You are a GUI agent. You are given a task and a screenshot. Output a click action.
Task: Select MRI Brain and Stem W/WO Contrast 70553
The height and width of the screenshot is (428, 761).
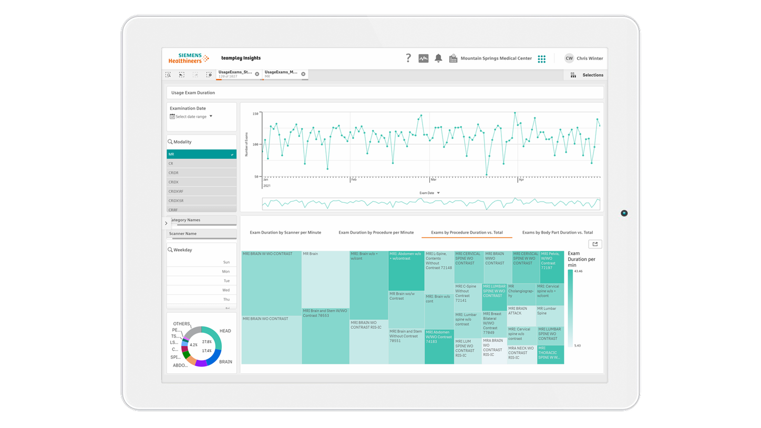pyautogui.click(x=326, y=336)
